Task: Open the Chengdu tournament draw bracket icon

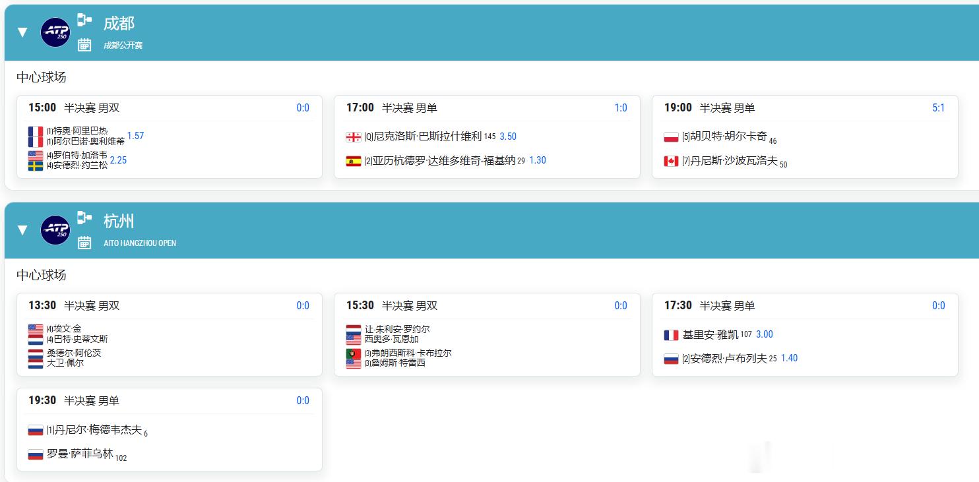Action: [84, 20]
